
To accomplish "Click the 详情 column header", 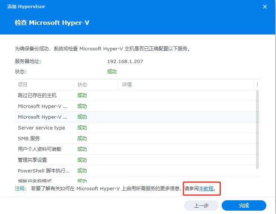I will pyautogui.click(x=186, y=85).
